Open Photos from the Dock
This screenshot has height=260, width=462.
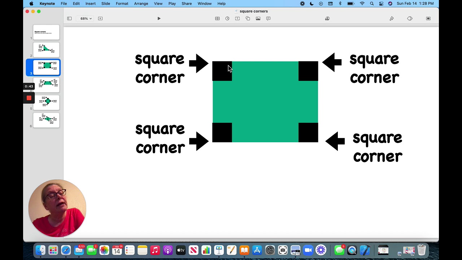(104, 250)
